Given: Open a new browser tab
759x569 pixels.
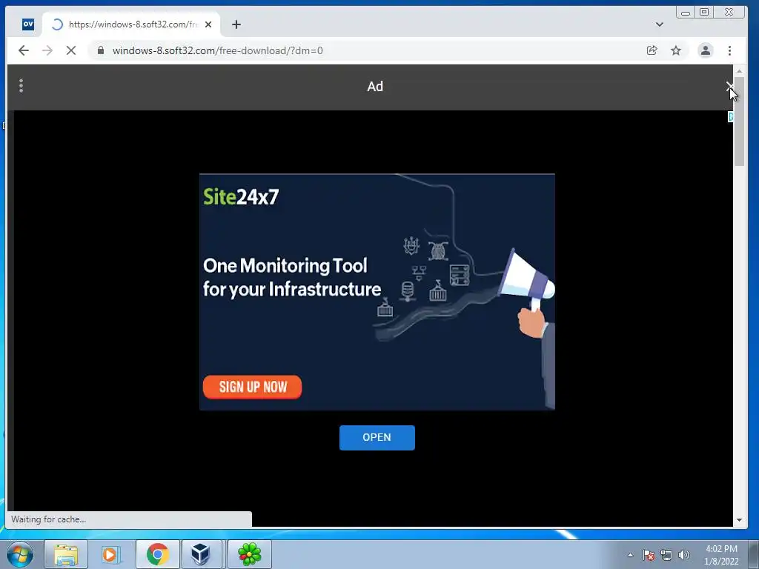Looking at the screenshot, I should click(236, 24).
